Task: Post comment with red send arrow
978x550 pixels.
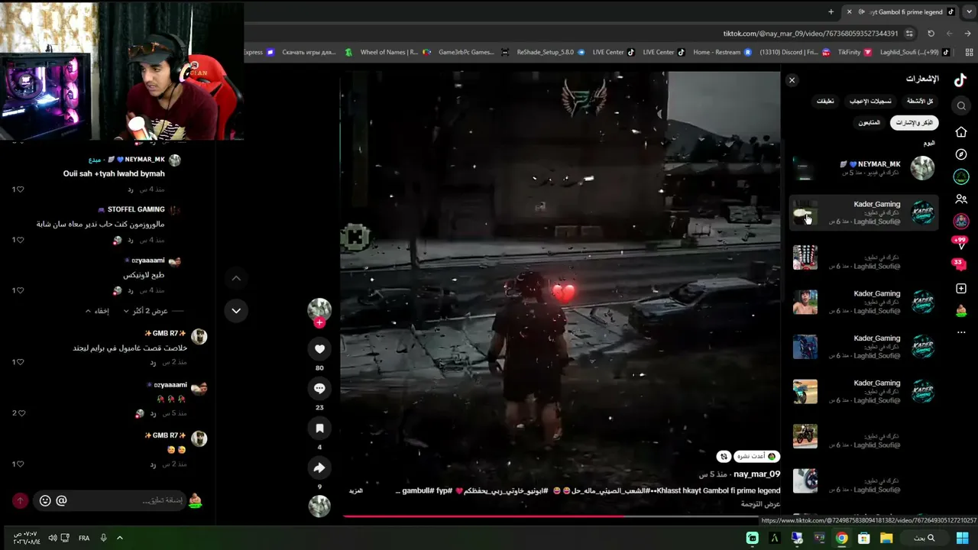Action: 20,500
